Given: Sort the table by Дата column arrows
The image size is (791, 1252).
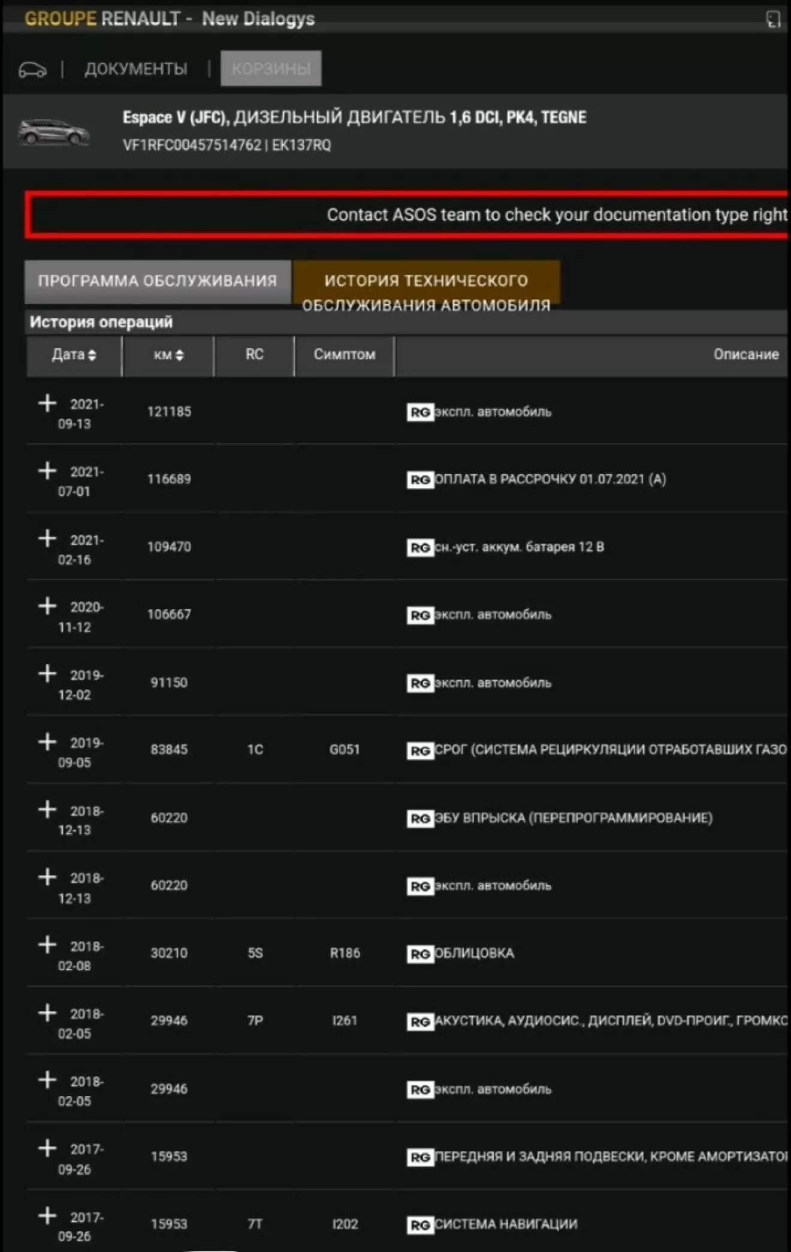Looking at the screenshot, I should pos(92,355).
